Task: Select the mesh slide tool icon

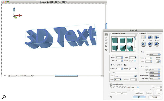Action: (106, 43)
